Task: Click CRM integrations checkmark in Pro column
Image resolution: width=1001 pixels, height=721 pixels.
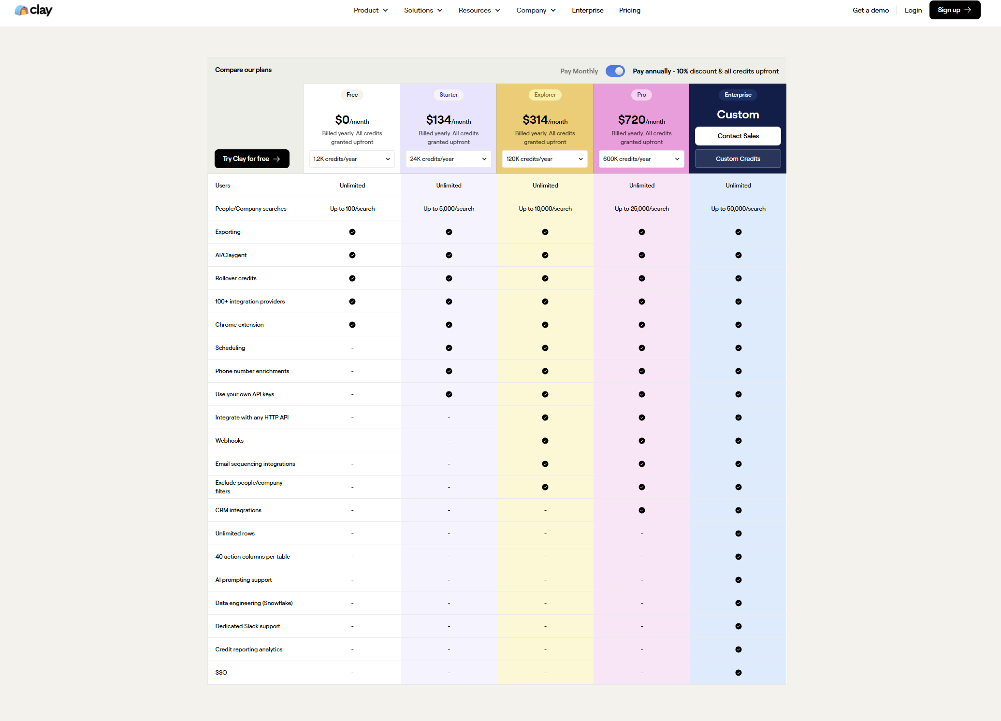Action: [642, 510]
